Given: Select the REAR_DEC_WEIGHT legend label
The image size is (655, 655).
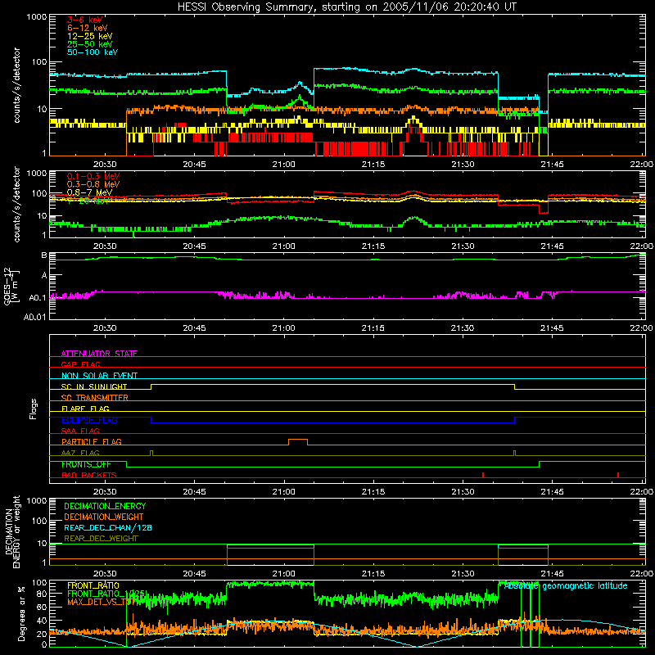Looking at the screenshot, I should point(101,539).
